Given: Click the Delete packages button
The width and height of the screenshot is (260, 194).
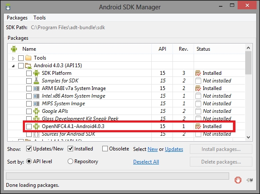Looking at the screenshot, I should [x=221, y=161].
